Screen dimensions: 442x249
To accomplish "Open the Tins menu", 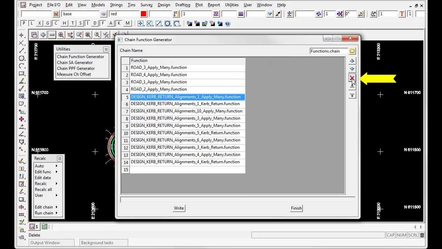I will coord(132,5).
